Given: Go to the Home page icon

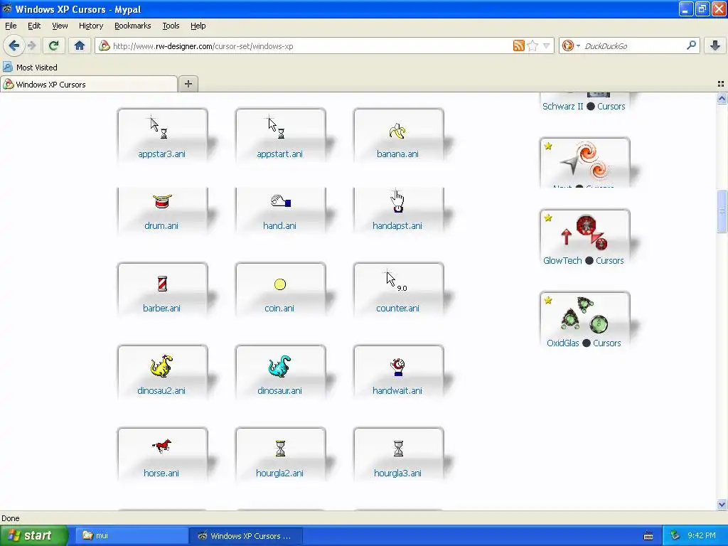Looking at the screenshot, I should pyautogui.click(x=80, y=45).
